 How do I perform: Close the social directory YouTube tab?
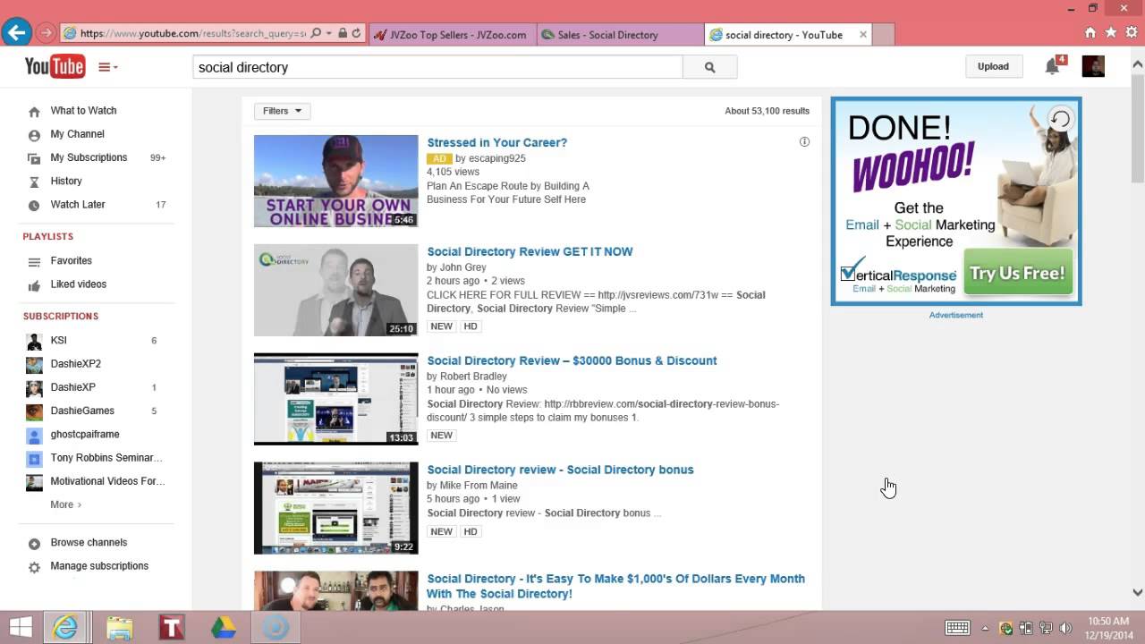(862, 35)
